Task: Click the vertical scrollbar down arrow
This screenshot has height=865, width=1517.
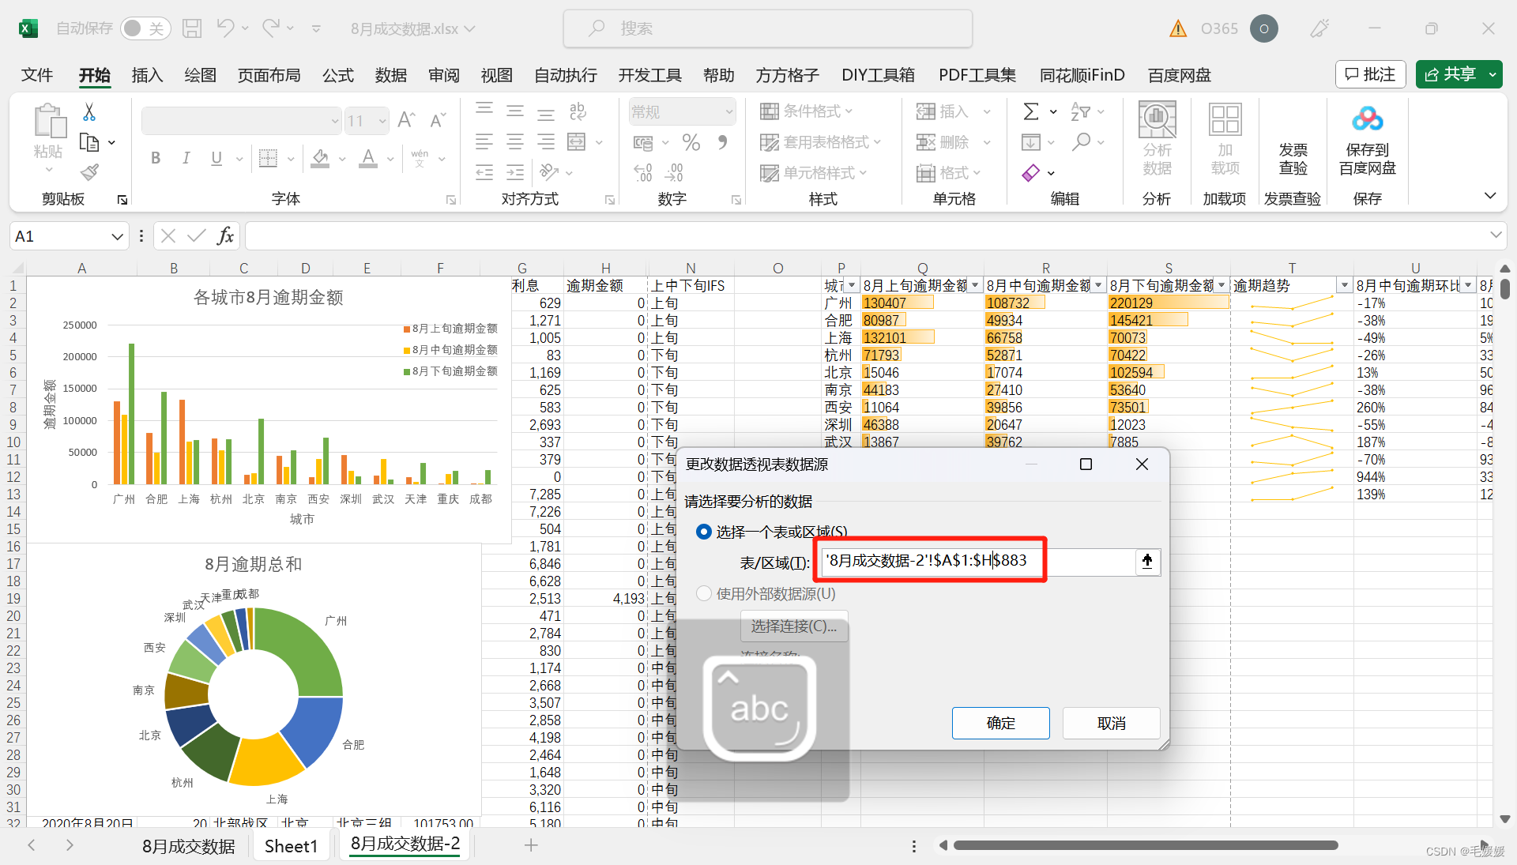Action: click(x=1504, y=819)
